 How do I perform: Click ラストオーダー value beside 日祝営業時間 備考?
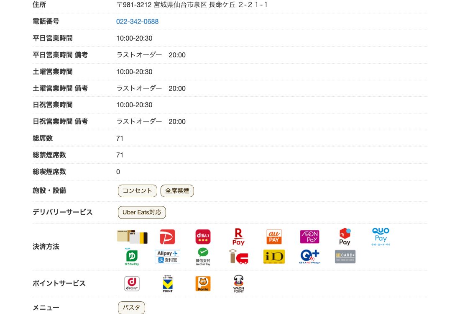pos(151,121)
